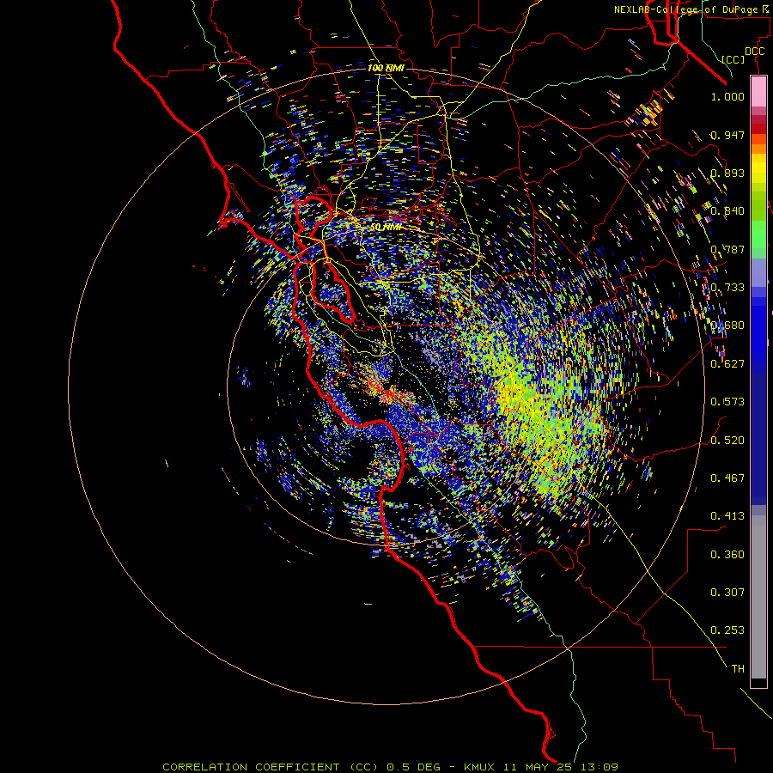This screenshot has height=773, width=773.
Task: Select the 0.787 scale value
Action: click(727, 249)
